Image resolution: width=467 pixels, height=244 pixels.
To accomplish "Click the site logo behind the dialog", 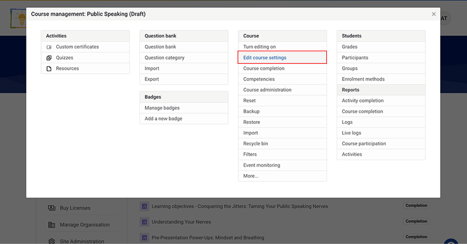I will click(18, 18).
